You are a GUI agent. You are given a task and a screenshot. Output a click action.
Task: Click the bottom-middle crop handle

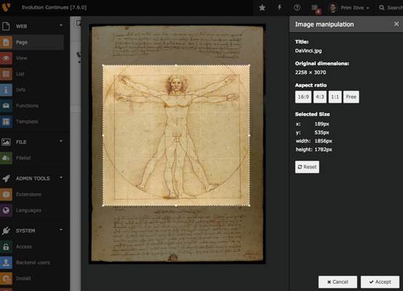[x=176, y=205]
